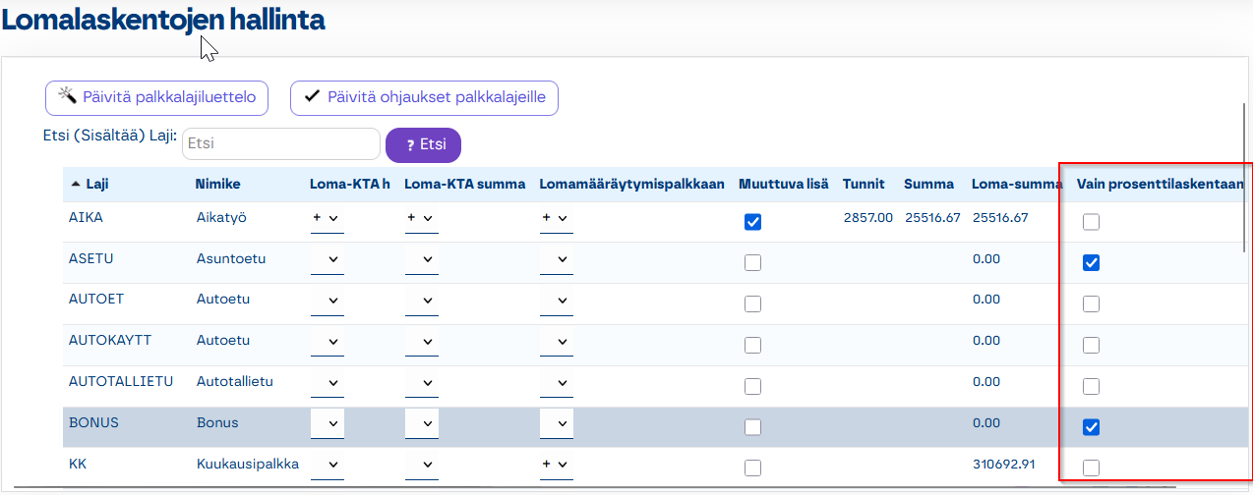Select the AUTOKAYTT row code cell
This screenshot has width=1253, height=495.
110,341
